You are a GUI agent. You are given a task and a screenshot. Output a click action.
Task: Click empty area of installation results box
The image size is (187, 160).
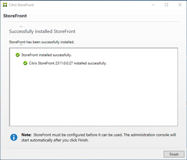pyautogui.click(x=93, y=95)
